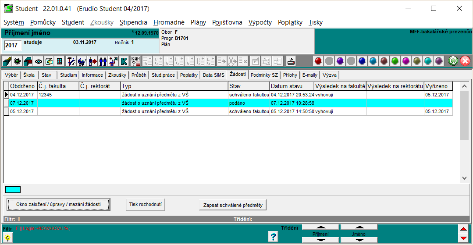Sort ascending by Příjmení using up arrow

320,227
